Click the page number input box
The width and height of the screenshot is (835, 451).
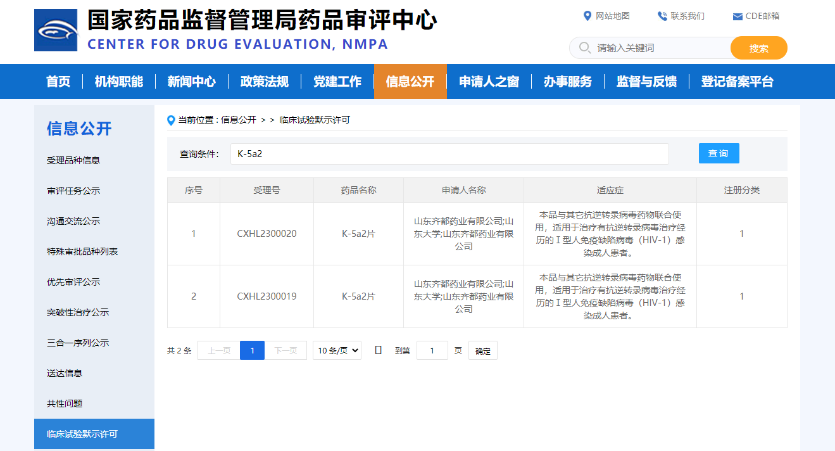[x=432, y=350]
